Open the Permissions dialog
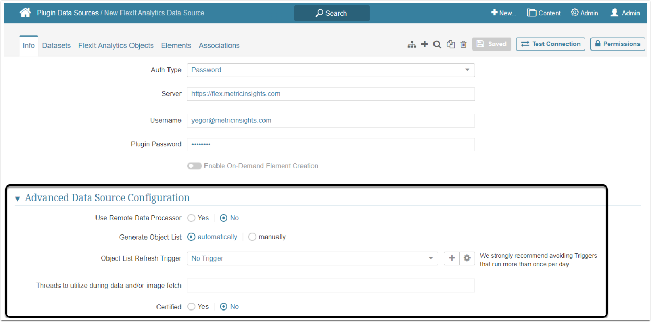Image resolution: width=651 pixels, height=322 pixels. [x=618, y=44]
